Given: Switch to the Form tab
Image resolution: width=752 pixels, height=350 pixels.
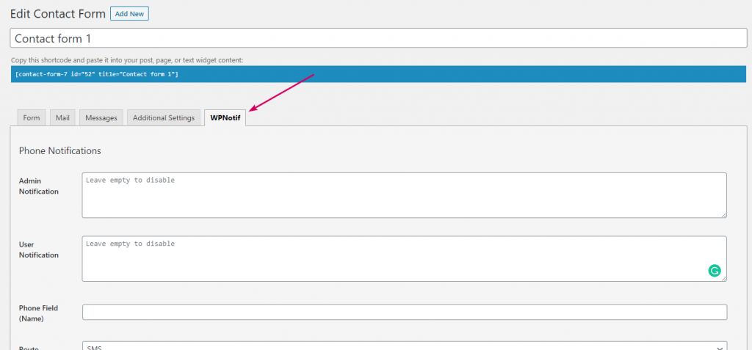Looking at the screenshot, I should pos(32,118).
